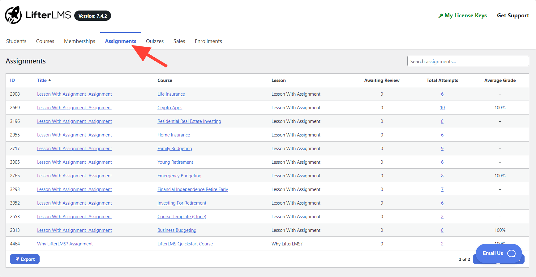Open the Family Budgeting course link
This screenshot has height=277, width=536.
[x=175, y=149]
